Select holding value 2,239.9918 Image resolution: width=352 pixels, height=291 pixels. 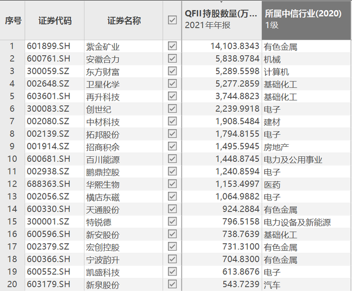click(237, 109)
